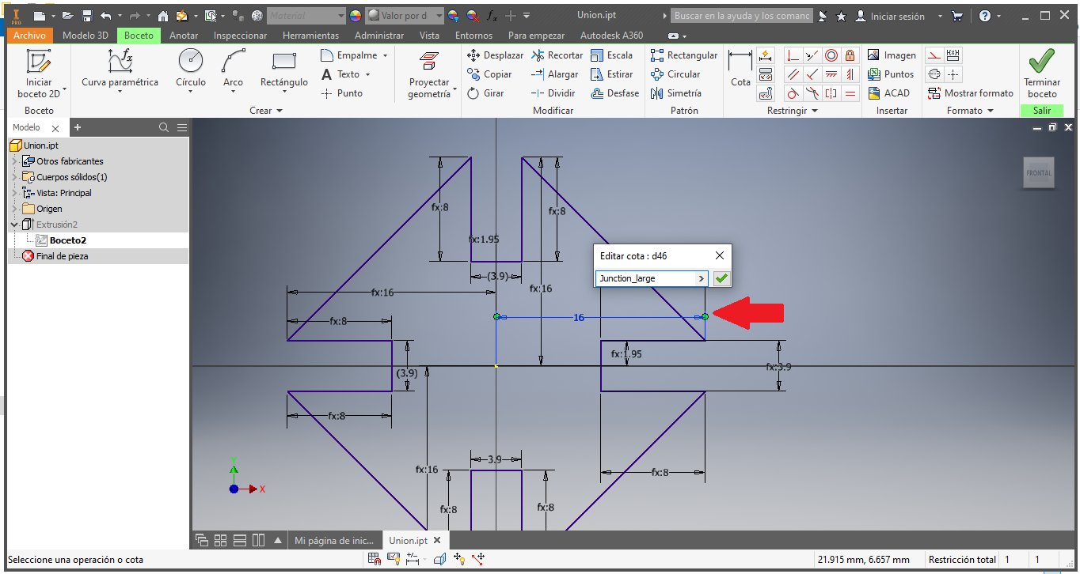The width and height of the screenshot is (1080, 574).
Task: Open the Modelo 3D ribbon tab
Action: coord(86,35)
